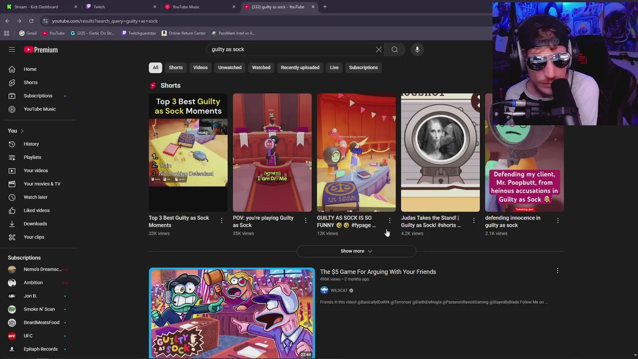Select the Live filter chip
Screen dimensions: 638x359
click(x=334, y=67)
